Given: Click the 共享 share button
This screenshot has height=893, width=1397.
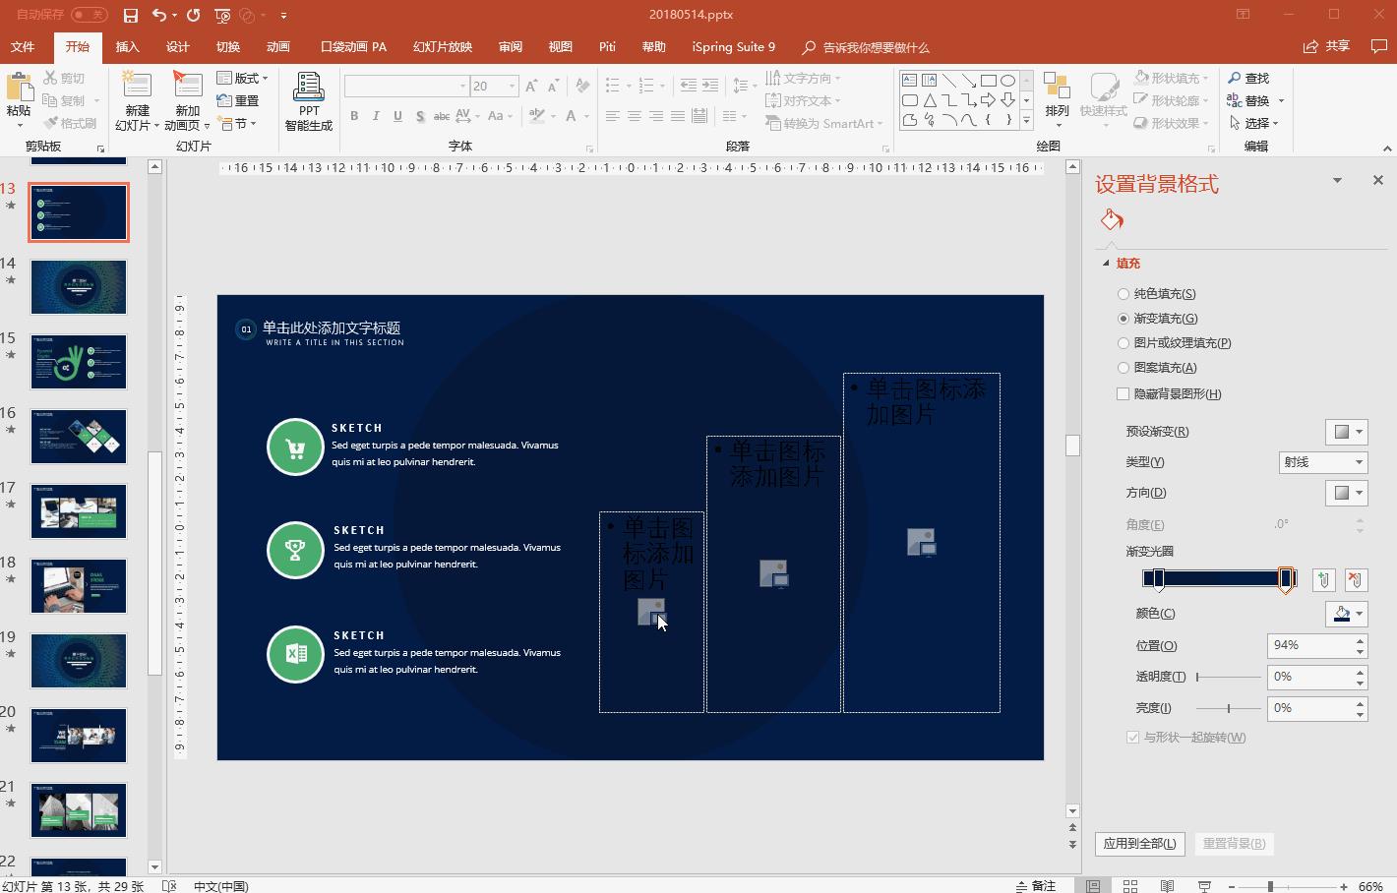Looking at the screenshot, I should tap(1326, 46).
